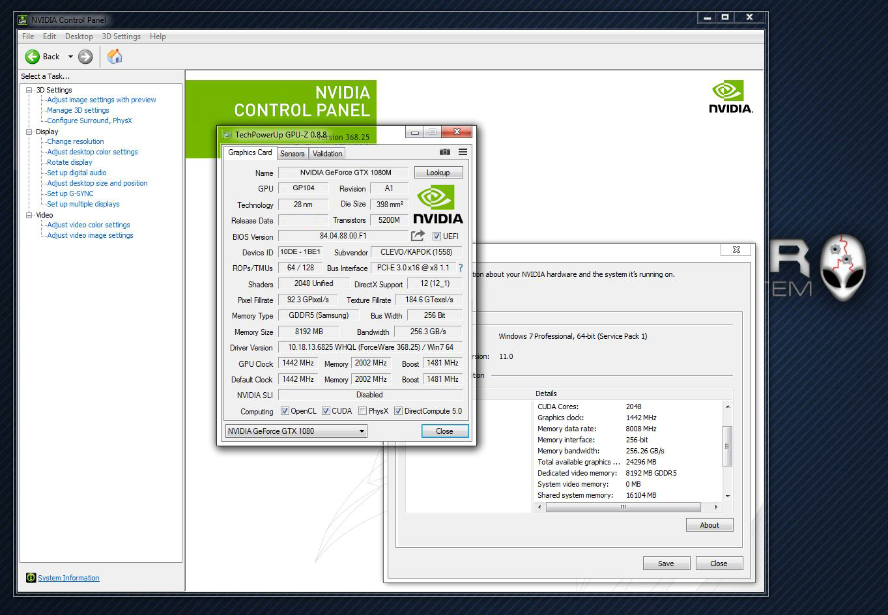Click the GPU Name field
This screenshot has height=615, width=888.
pyautogui.click(x=343, y=173)
